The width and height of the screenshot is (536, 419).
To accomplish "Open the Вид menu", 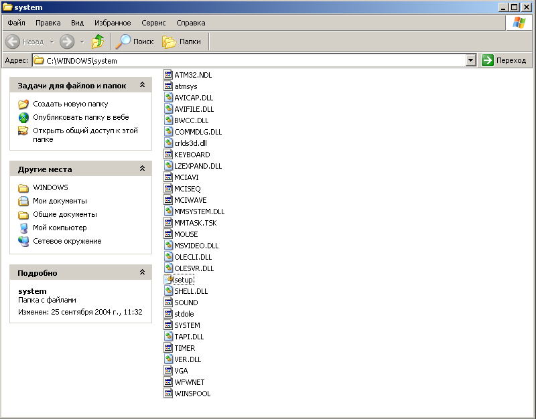I will [x=77, y=23].
